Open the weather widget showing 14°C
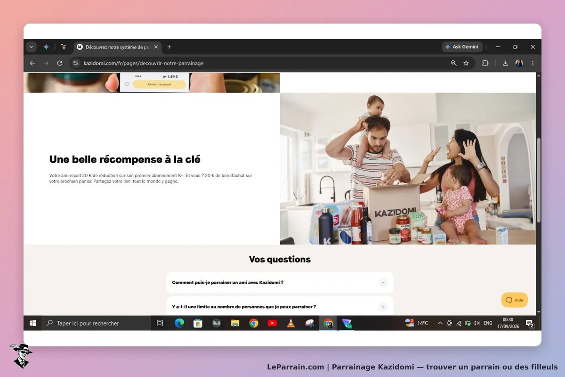Image resolution: width=565 pixels, height=377 pixels. pyautogui.click(x=417, y=323)
